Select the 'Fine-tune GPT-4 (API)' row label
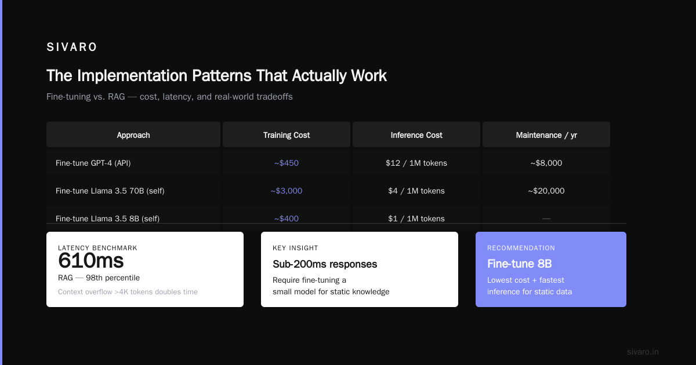696x365 pixels. pos(93,163)
